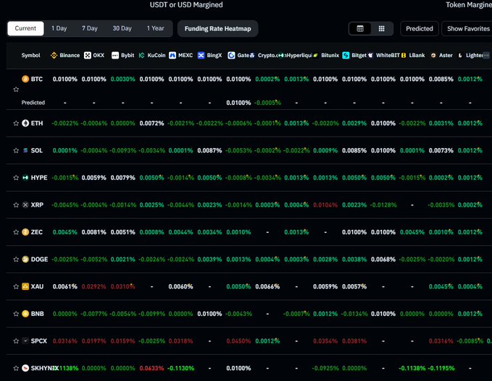Click the MEXC exchange logo
Image resolution: width=492 pixels, height=381 pixels.
[x=172, y=56]
